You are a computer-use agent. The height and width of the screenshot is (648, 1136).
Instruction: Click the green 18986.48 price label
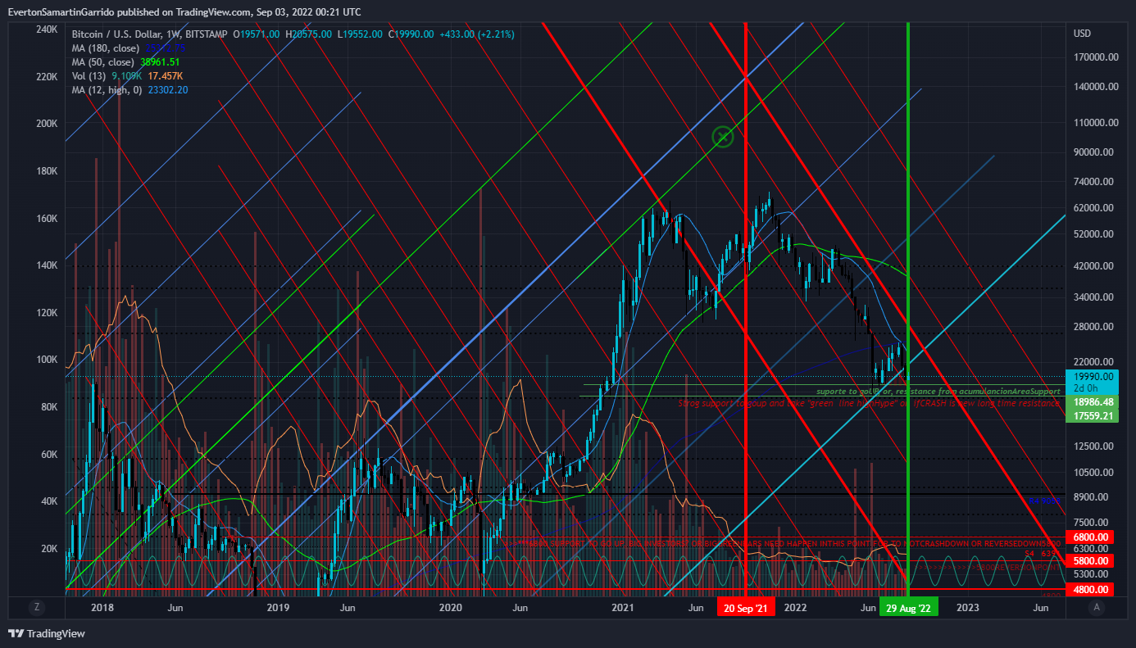pos(1092,402)
